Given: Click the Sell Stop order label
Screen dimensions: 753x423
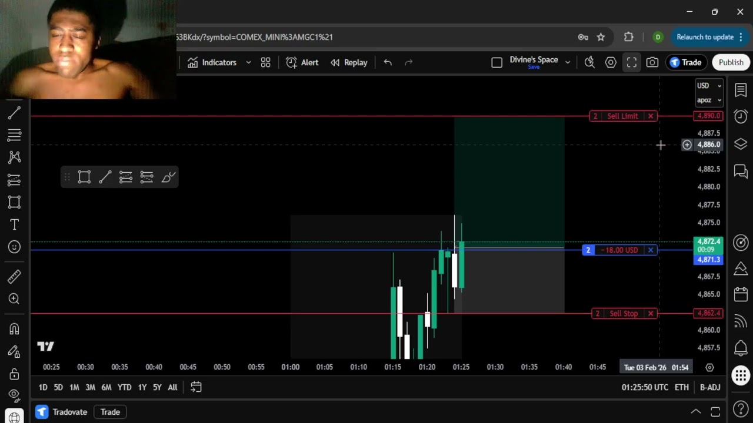Looking at the screenshot, I should tap(624, 314).
